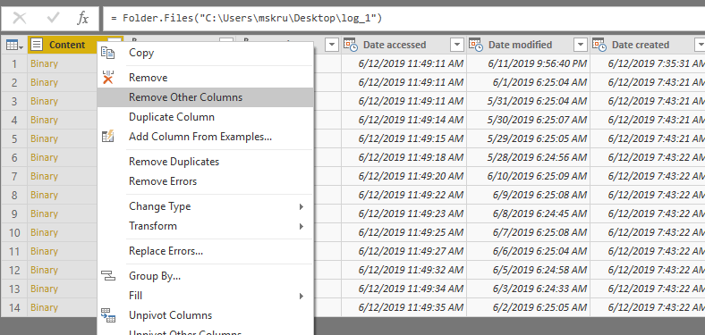Open the Date accessed filter dropdown
Image resolution: width=705 pixels, height=335 pixels.
coord(457,45)
